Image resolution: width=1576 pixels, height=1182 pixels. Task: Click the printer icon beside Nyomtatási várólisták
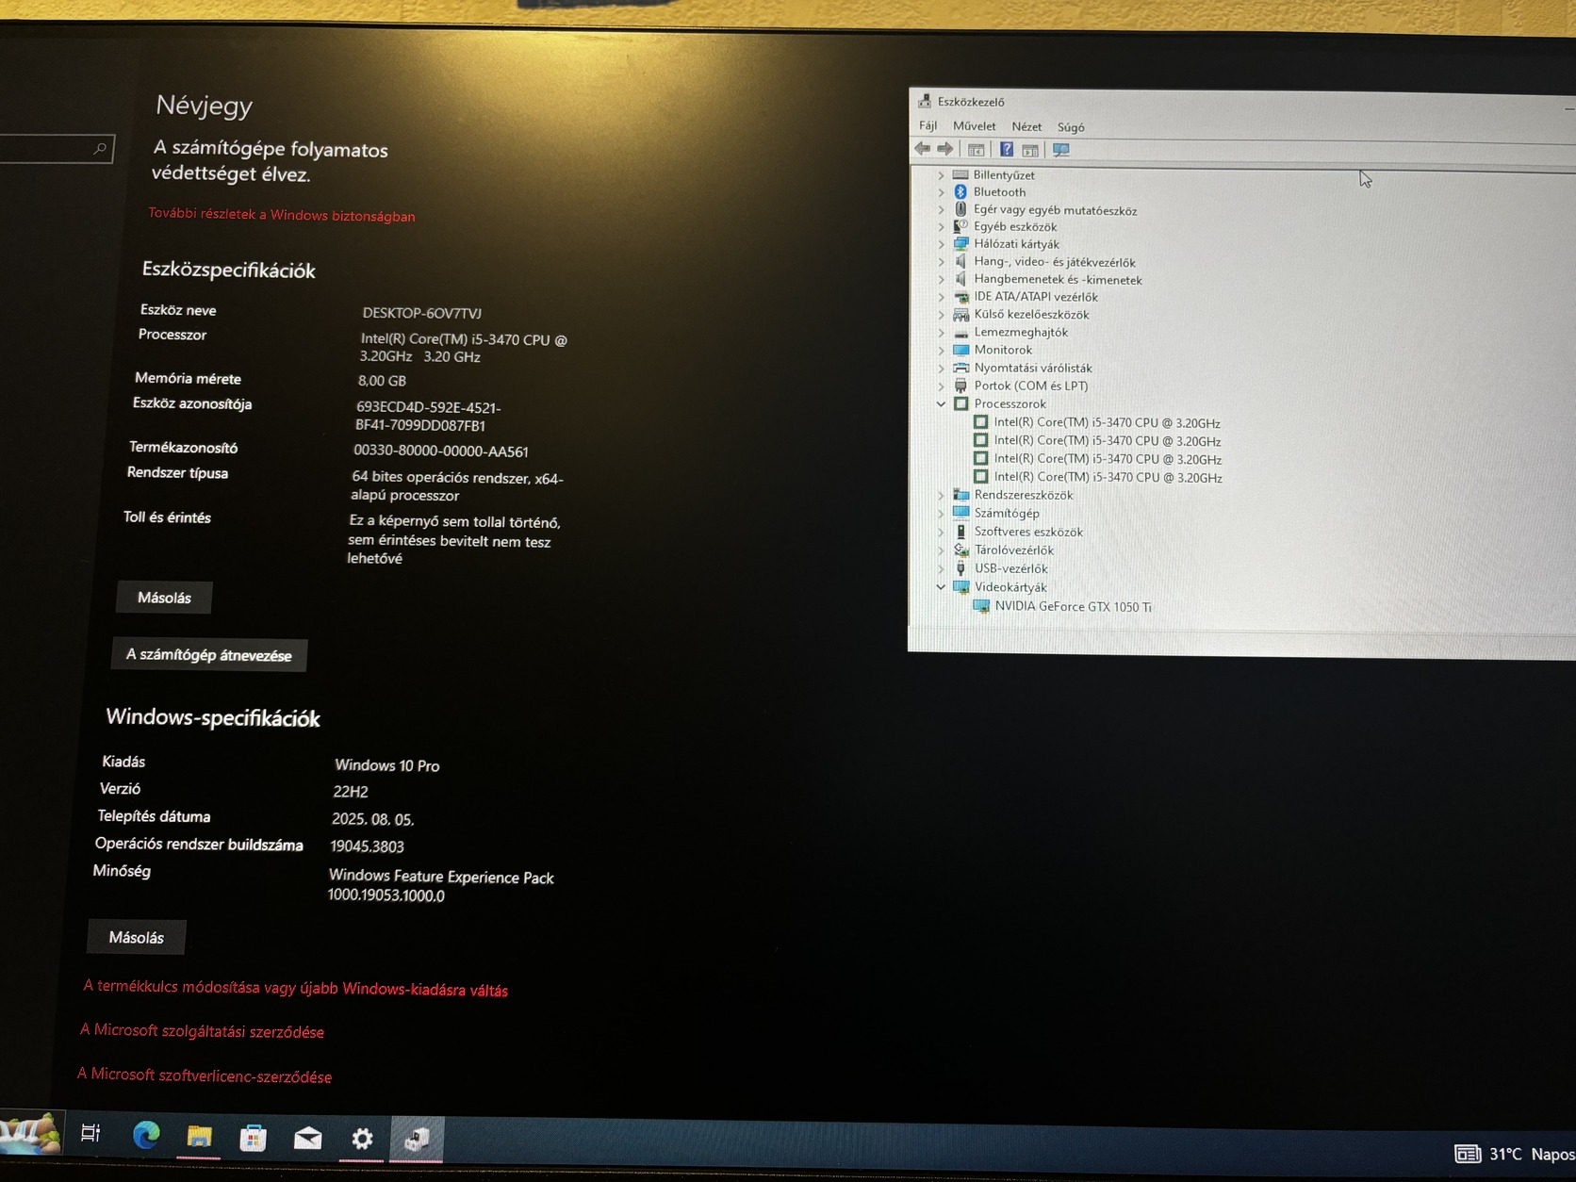click(x=961, y=368)
